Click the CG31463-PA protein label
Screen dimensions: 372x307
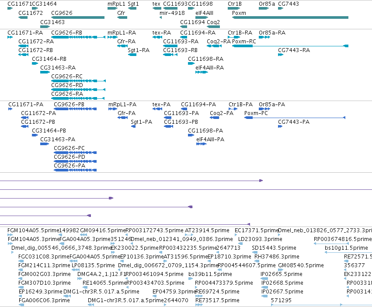pos(58,140)
